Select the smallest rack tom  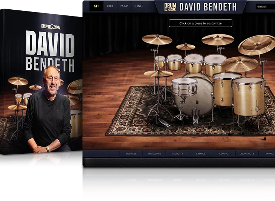pos(160,61)
